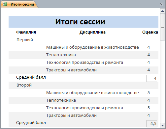Click the average score field showing 4,5
The image size is (166, 129).
tap(152, 124)
